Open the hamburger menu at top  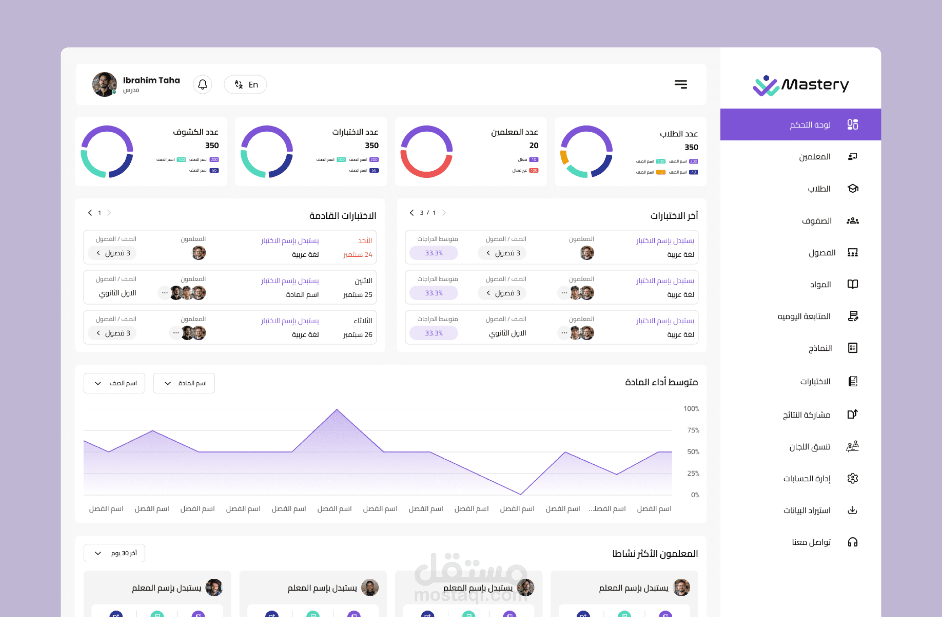(681, 85)
